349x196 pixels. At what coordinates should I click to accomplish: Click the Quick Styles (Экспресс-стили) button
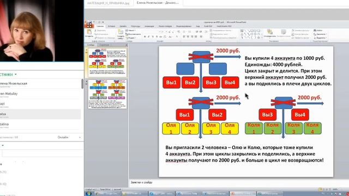pyautogui.click(x=284, y=34)
